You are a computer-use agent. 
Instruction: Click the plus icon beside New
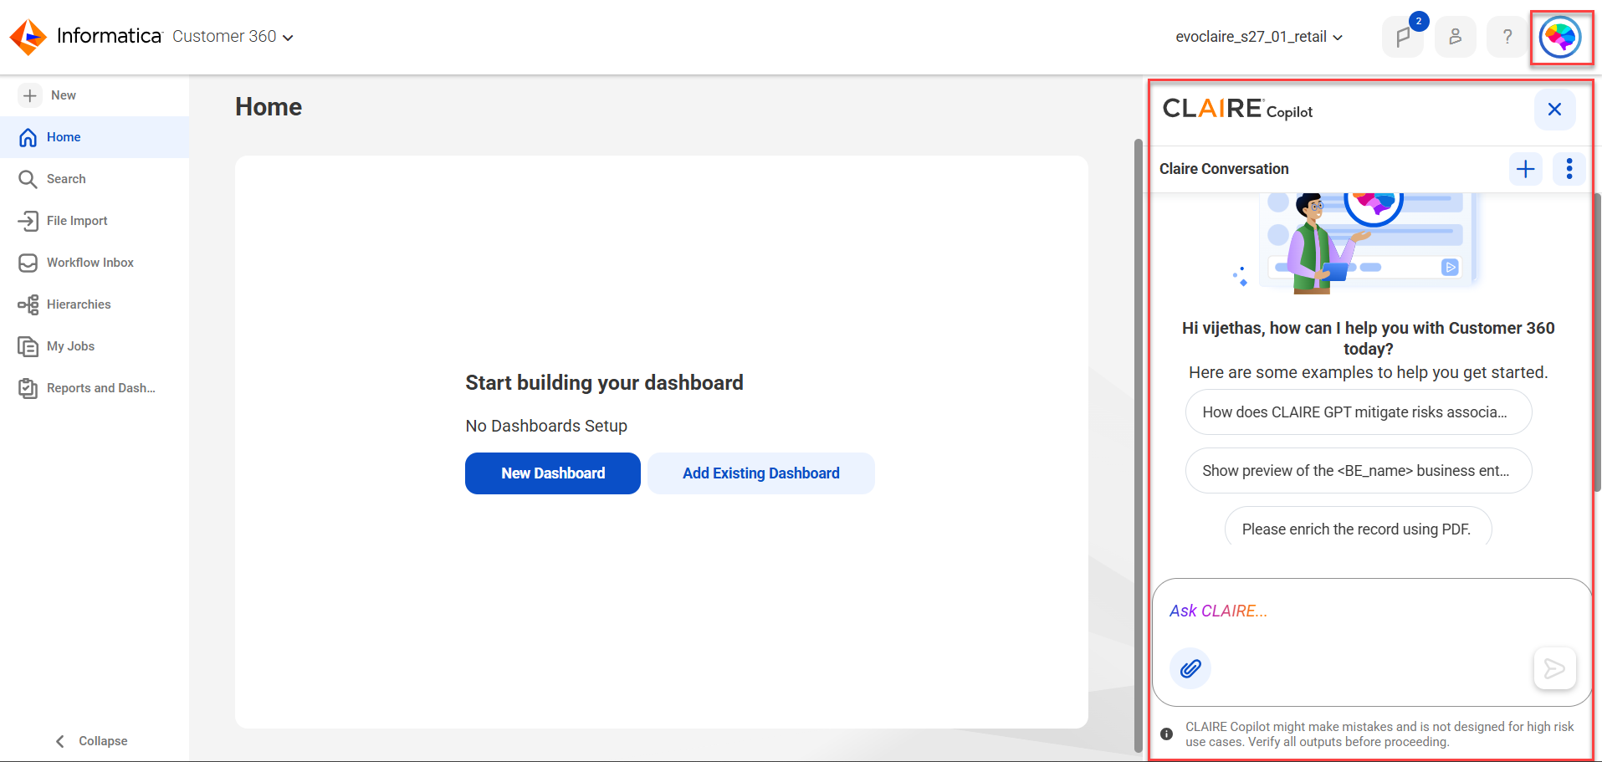click(x=30, y=95)
